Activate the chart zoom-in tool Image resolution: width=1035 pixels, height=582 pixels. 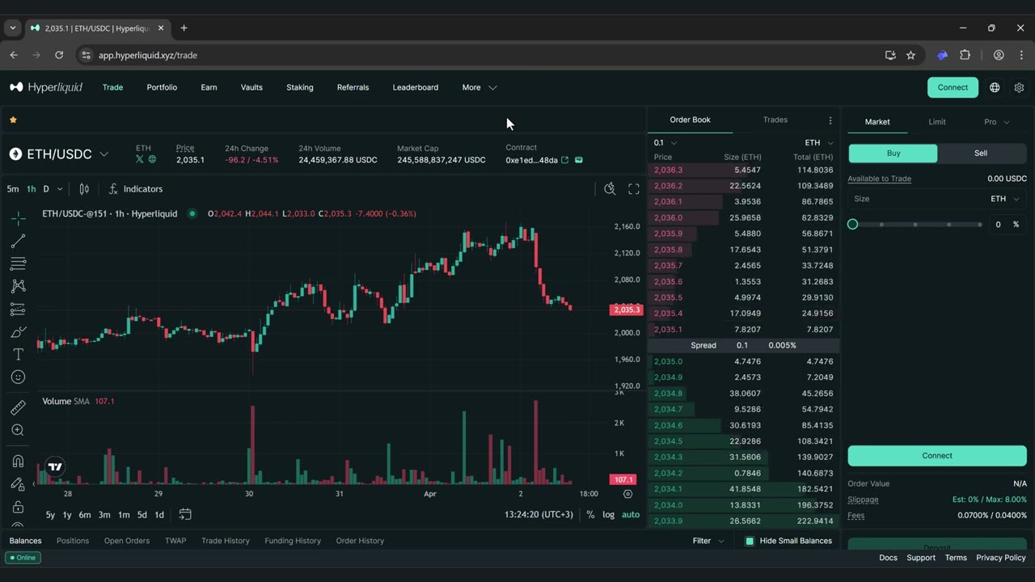(x=18, y=430)
